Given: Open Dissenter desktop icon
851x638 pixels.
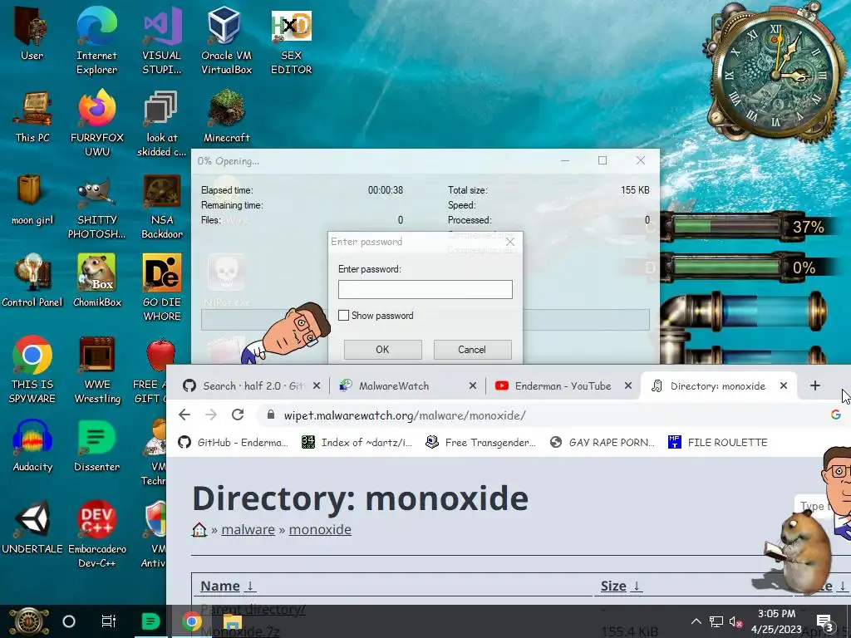Looking at the screenshot, I should coord(96,445).
